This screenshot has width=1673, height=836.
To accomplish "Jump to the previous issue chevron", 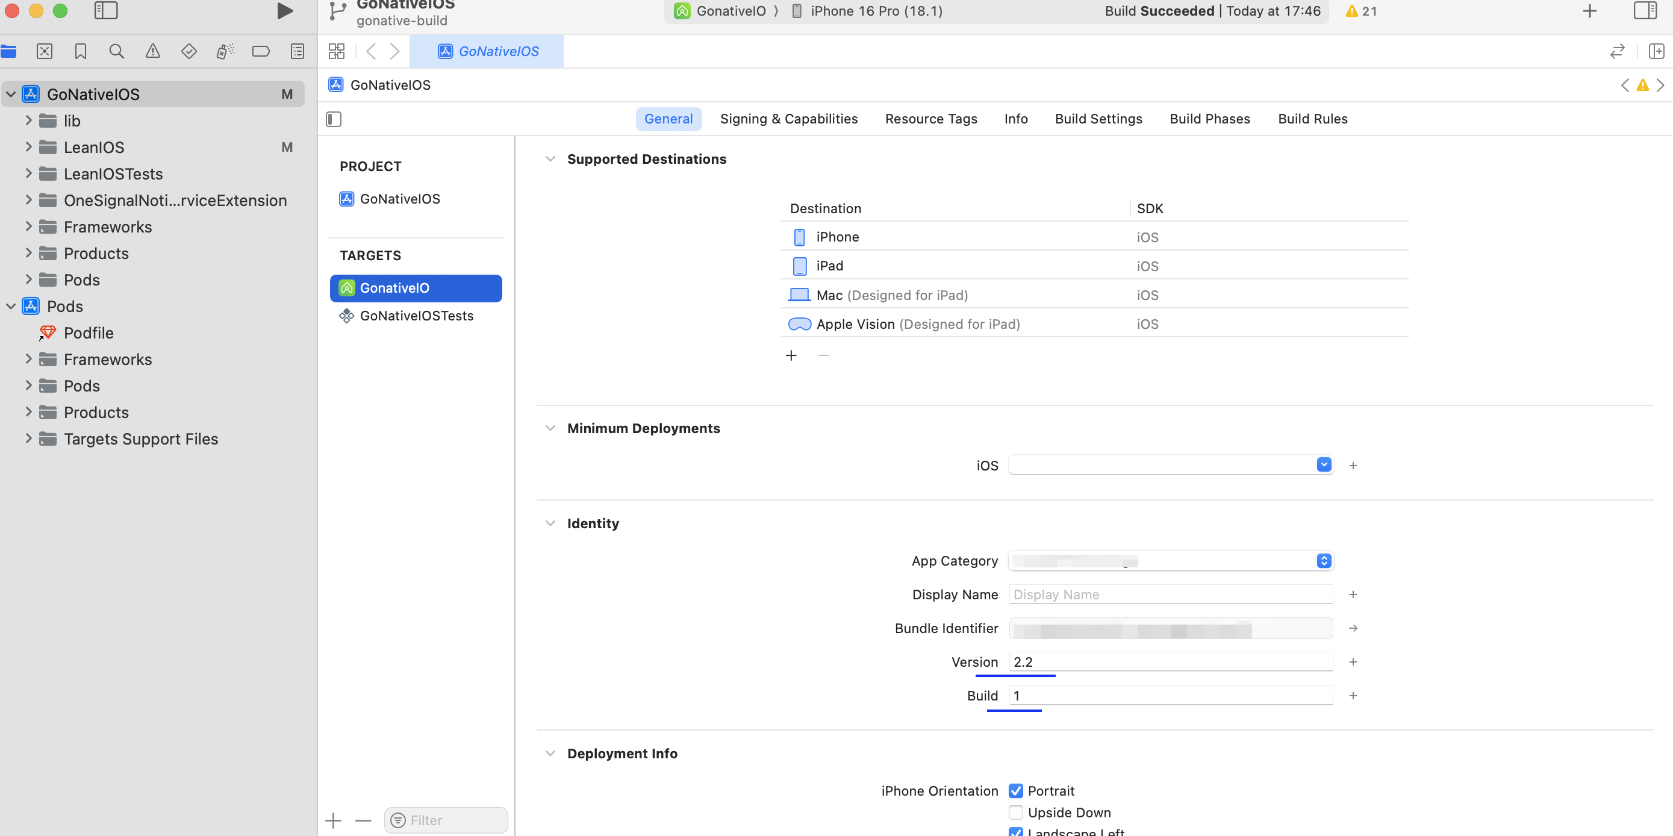I will pos(1625,85).
